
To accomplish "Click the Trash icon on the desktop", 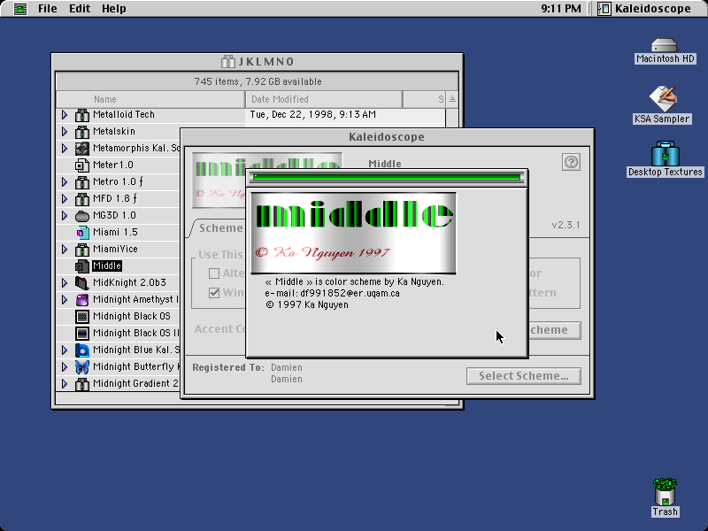I will [x=665, y=492].
